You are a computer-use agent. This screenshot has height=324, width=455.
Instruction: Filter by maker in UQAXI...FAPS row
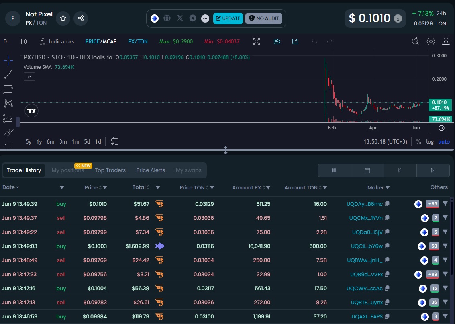pos(445,316)
